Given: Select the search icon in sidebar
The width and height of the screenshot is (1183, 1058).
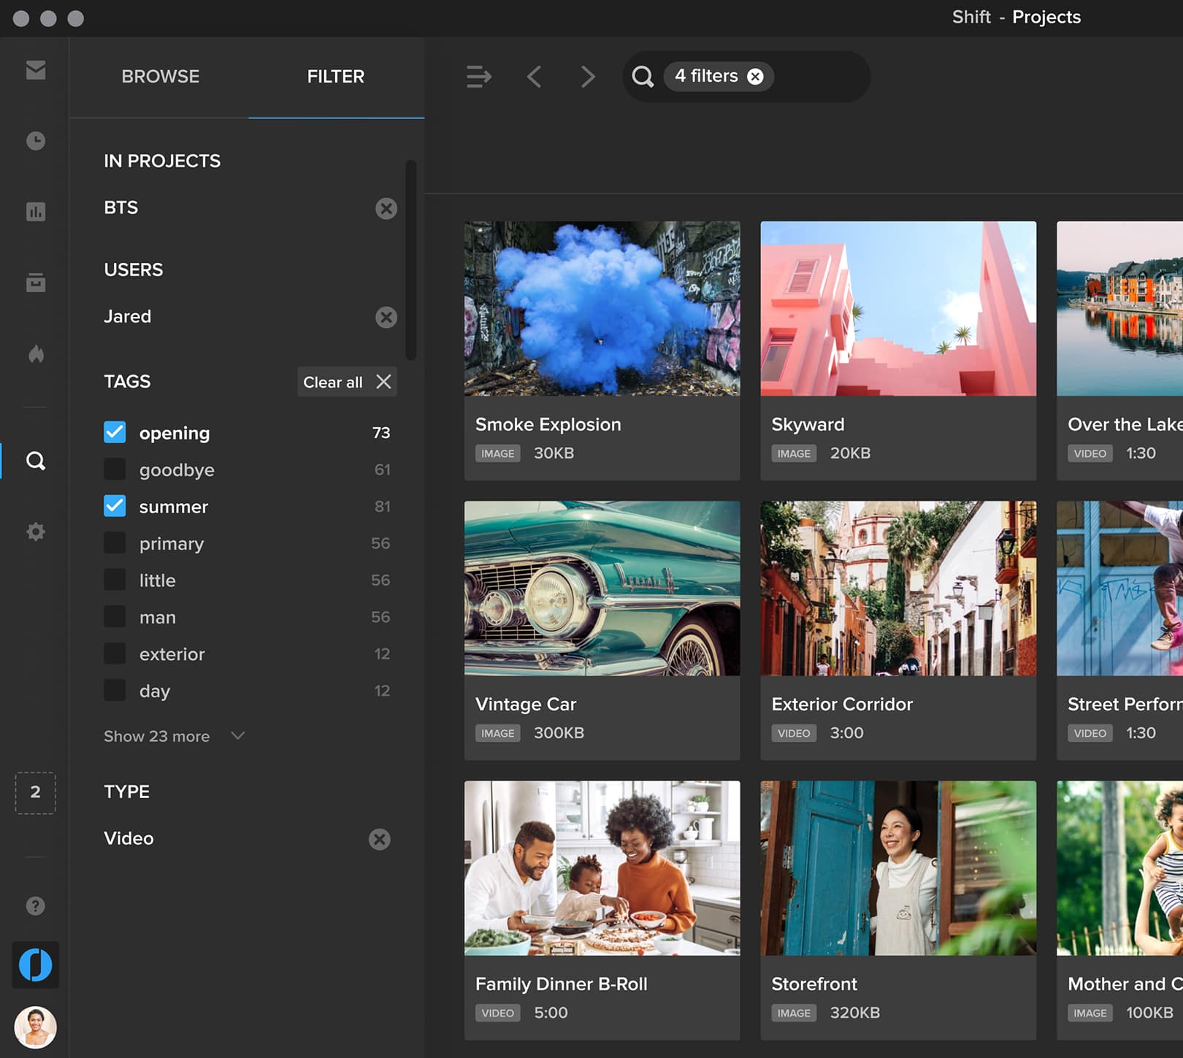Looking at the screenshot, I should pyautogui.click(x=35, y=461).
